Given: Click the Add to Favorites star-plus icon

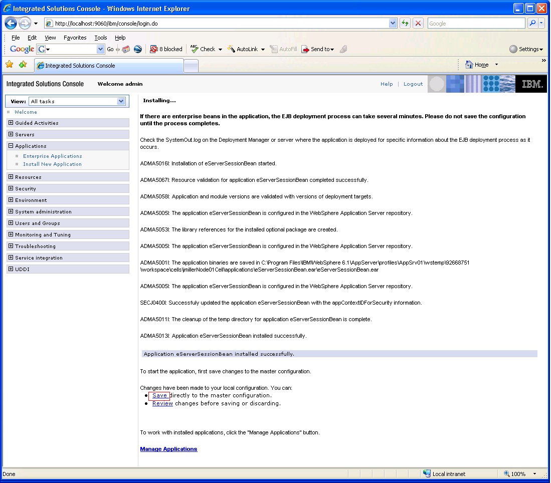Looking at the screenshot, I should pos(23,64).
